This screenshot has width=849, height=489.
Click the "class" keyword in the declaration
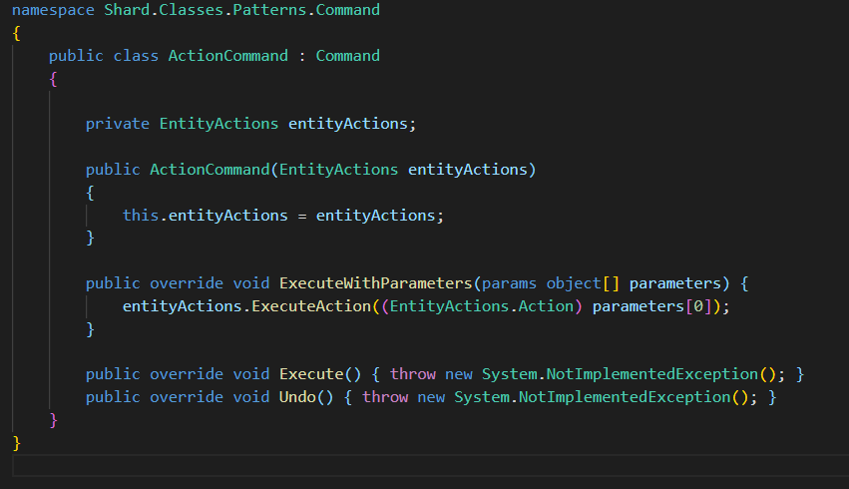coord(136,56)
